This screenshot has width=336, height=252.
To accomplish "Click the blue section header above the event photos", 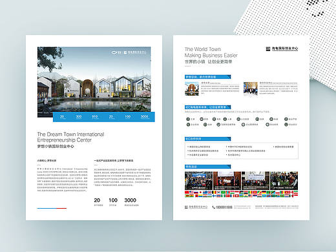I will [x=207, y=167].
